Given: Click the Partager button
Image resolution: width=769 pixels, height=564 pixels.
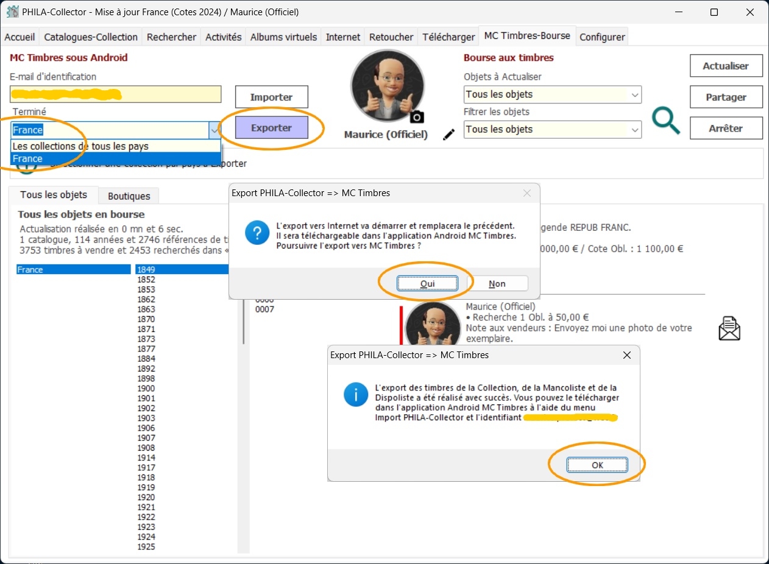Looking at the screenshot, I should (x=726, y=97).
